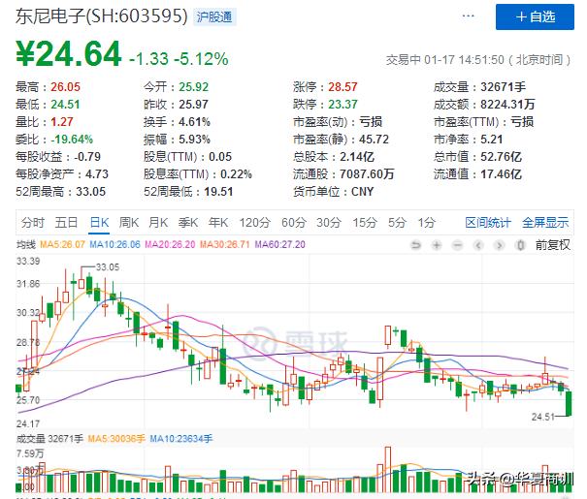The width and height of the screenshot is (587, 499).
Task: Select the 周K chart tab
Action: pyautogui.click(x=129, y=223)
